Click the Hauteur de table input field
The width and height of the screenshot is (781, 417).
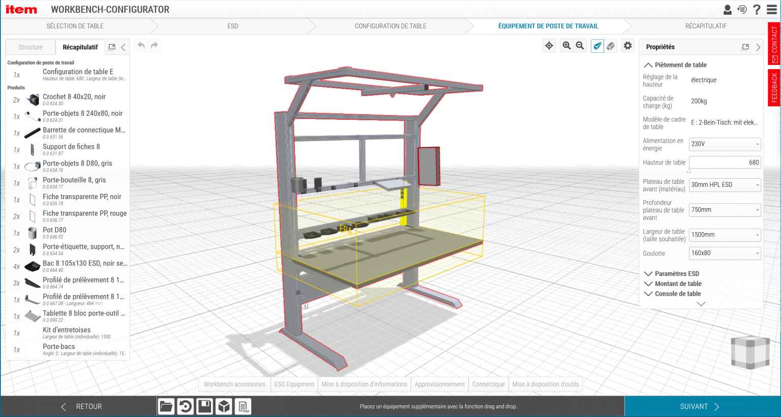[x=725, y=163]
